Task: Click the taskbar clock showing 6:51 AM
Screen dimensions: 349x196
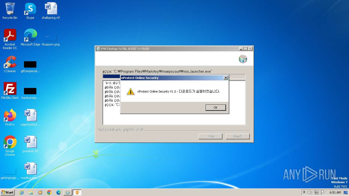Action: click(x=335, y=192)
